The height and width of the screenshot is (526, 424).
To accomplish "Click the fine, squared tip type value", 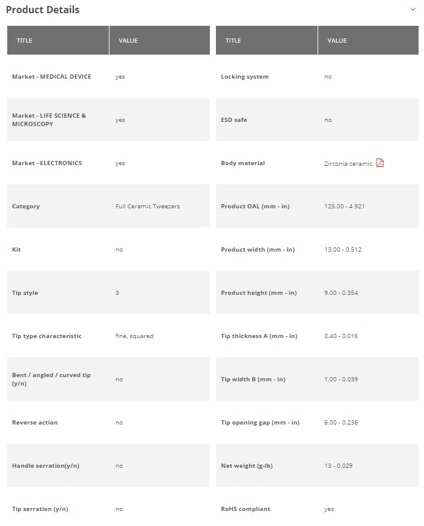I will point(134,336).
